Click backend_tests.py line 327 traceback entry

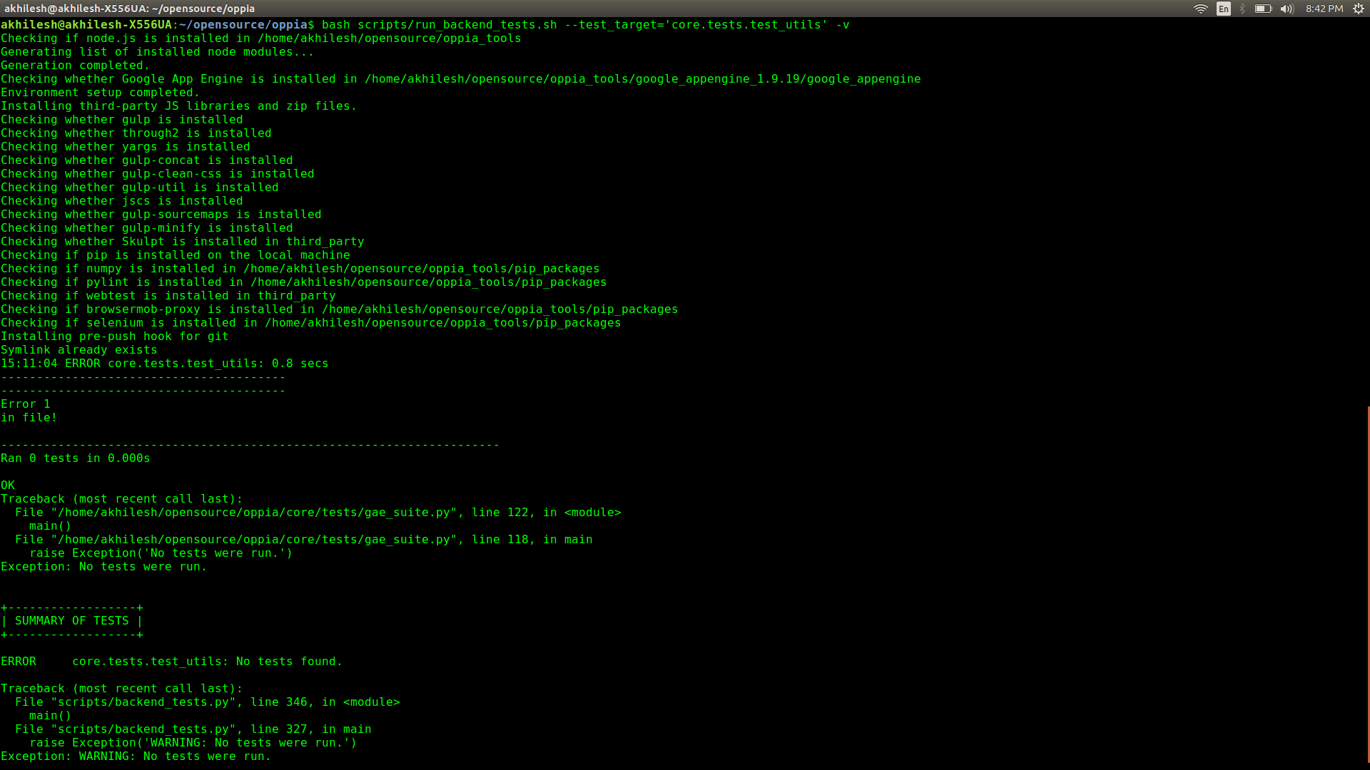click(x=193, y=729)
